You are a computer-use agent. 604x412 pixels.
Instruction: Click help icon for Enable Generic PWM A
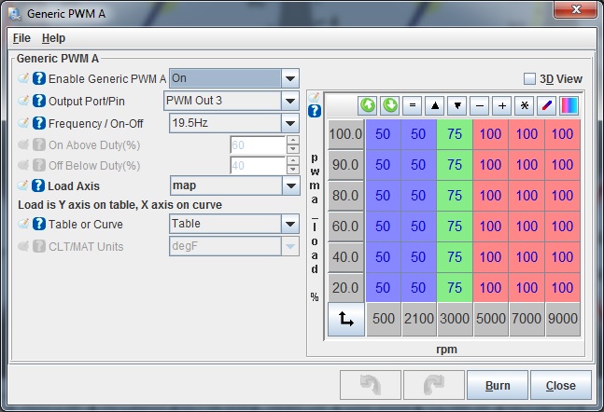[39, 78]
